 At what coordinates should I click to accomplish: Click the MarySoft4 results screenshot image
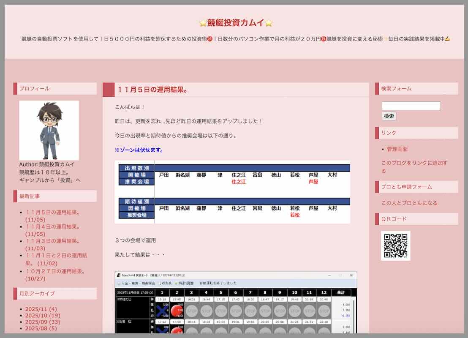coord(236,302)
